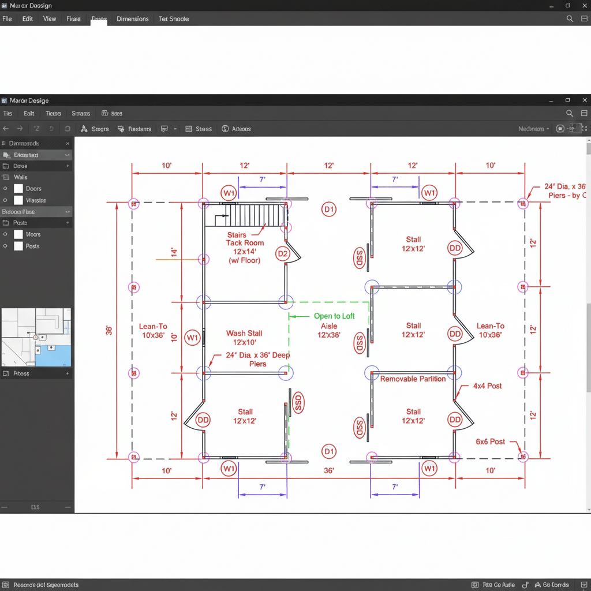The height and width of the screenshot is (591, 591).
Task: Toggle the Doors layer checkbox
Action: coord(5,189)
